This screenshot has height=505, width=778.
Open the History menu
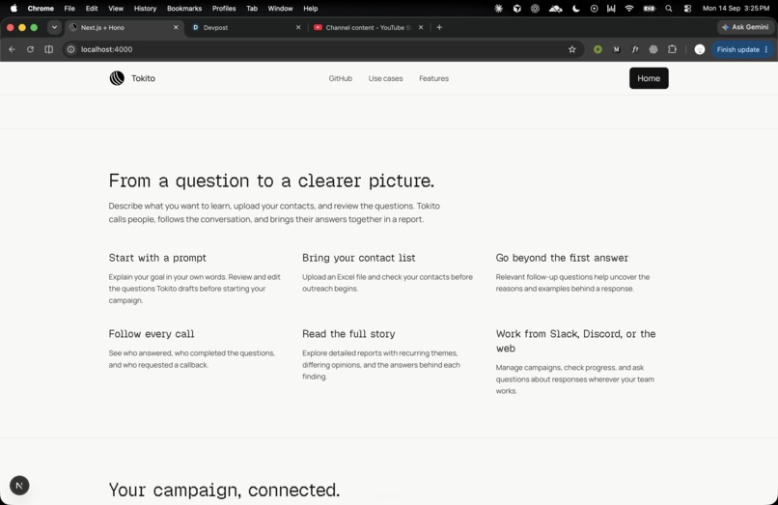[x=145, y=9]
